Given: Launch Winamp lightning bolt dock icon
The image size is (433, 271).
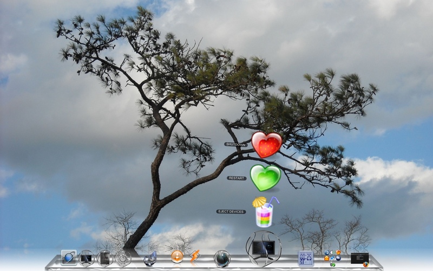Looking at the screenshot, I should pos(195,256).
